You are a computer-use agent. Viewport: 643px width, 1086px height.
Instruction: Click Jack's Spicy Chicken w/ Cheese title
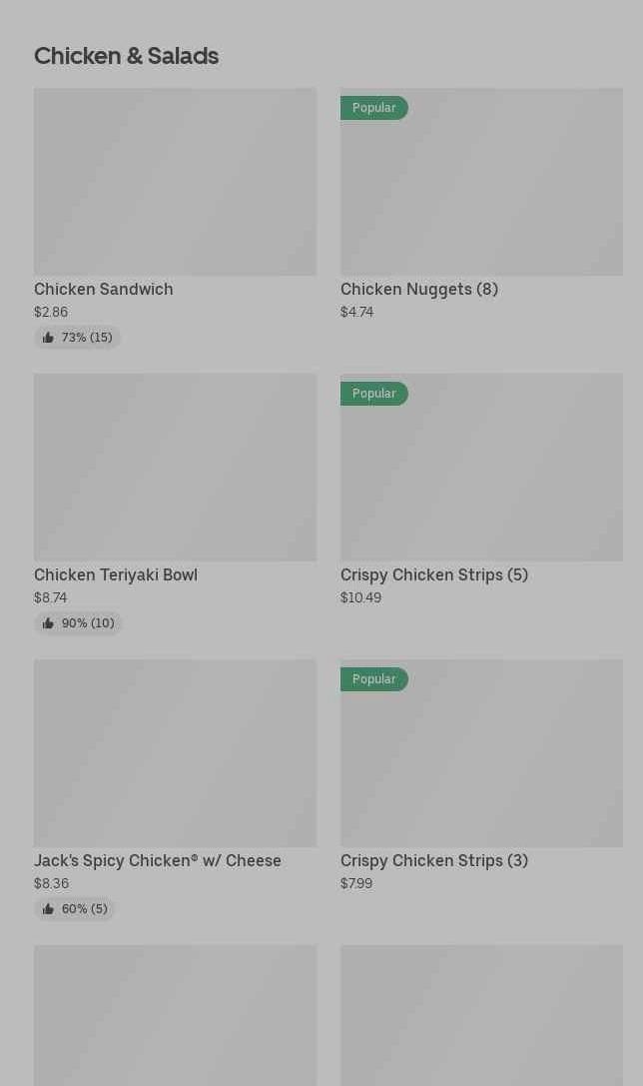click(x=158, y=860)
